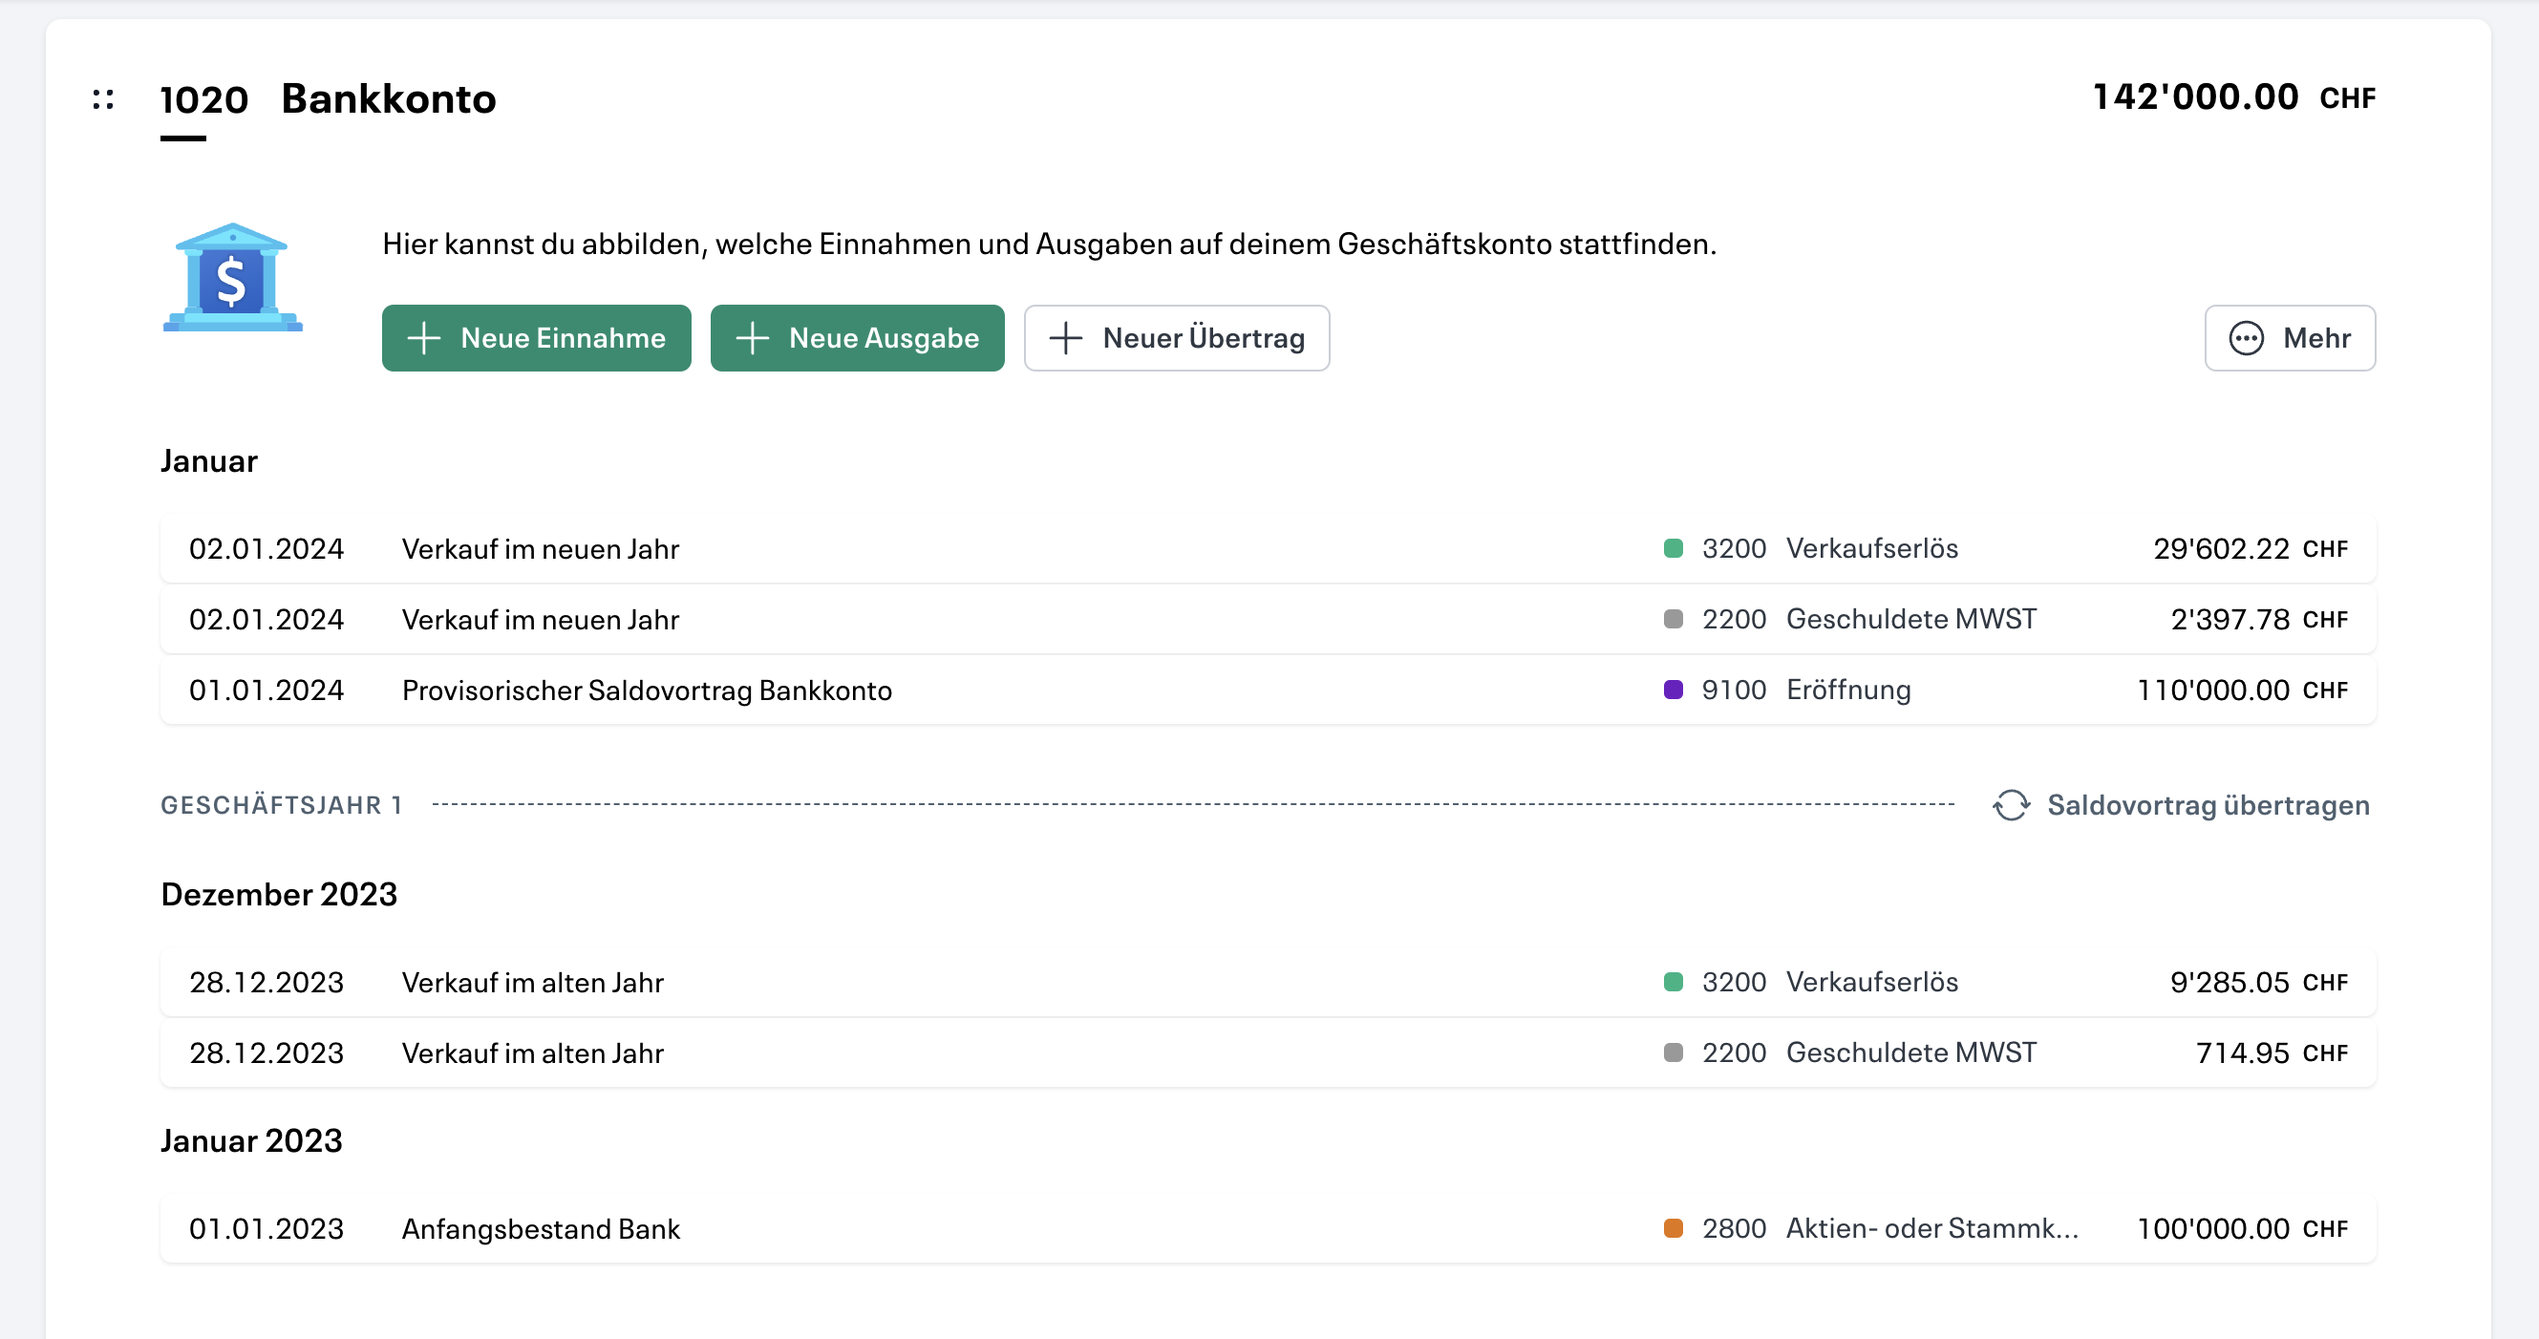Viewport: 2539px width, 1339px height.
Task: Click green swatch of 29'602.22 Verkaufserlös row
Action: 1673,549
